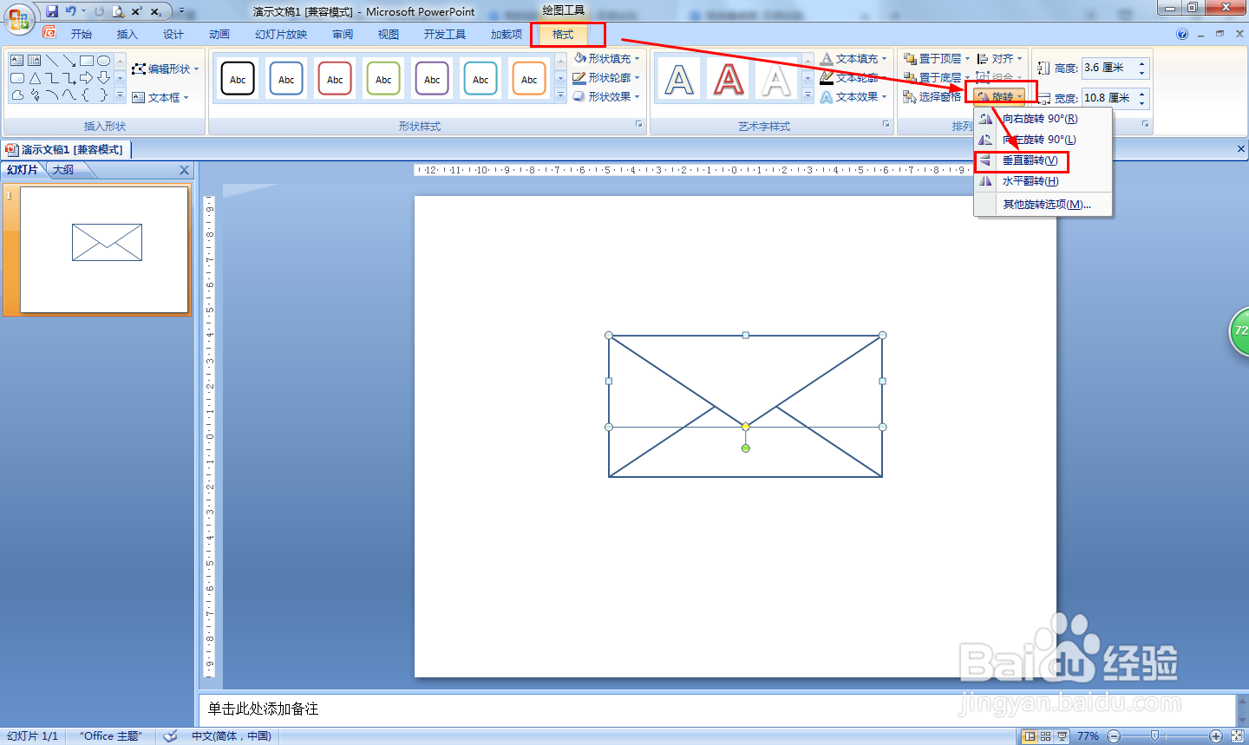The height and width of the screenshot is (745, 1249).
Task: Apply the orange outline Abc shape style
Action: pos(529,79)
